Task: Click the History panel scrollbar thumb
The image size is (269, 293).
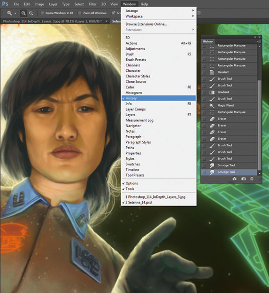Action: coord(259,125)
